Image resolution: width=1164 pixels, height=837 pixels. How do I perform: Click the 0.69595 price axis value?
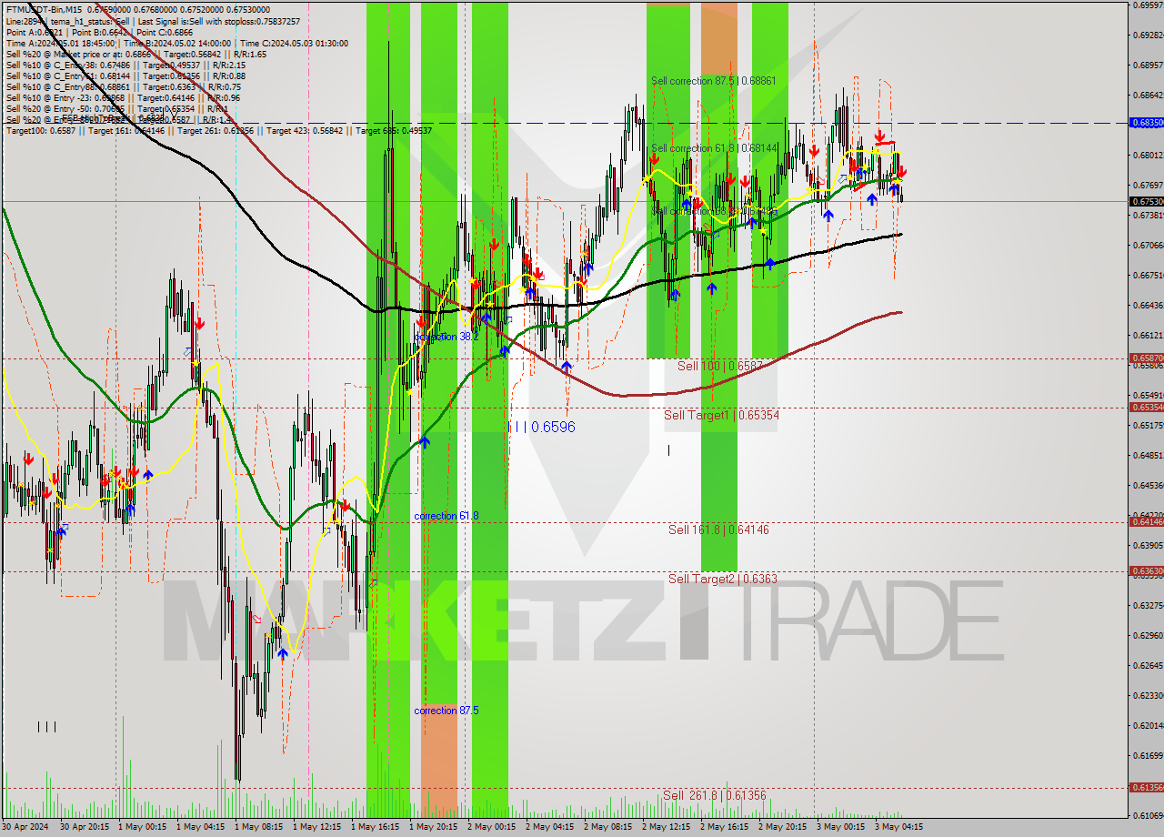[1149, 5]
